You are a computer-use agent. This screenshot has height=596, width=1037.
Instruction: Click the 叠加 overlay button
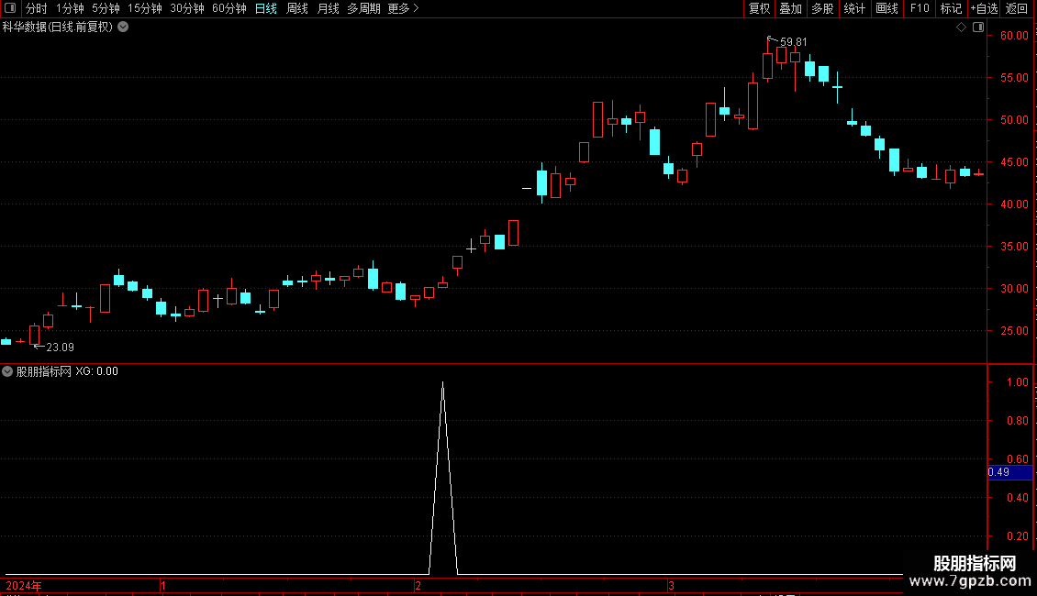790,8
